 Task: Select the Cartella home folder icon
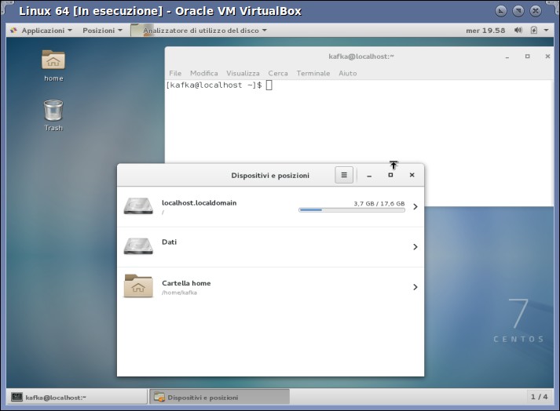(138, 286)
